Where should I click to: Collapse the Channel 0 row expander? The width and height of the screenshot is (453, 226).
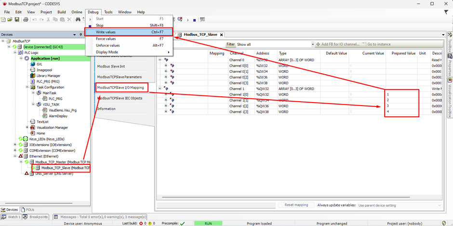[160, 60]
